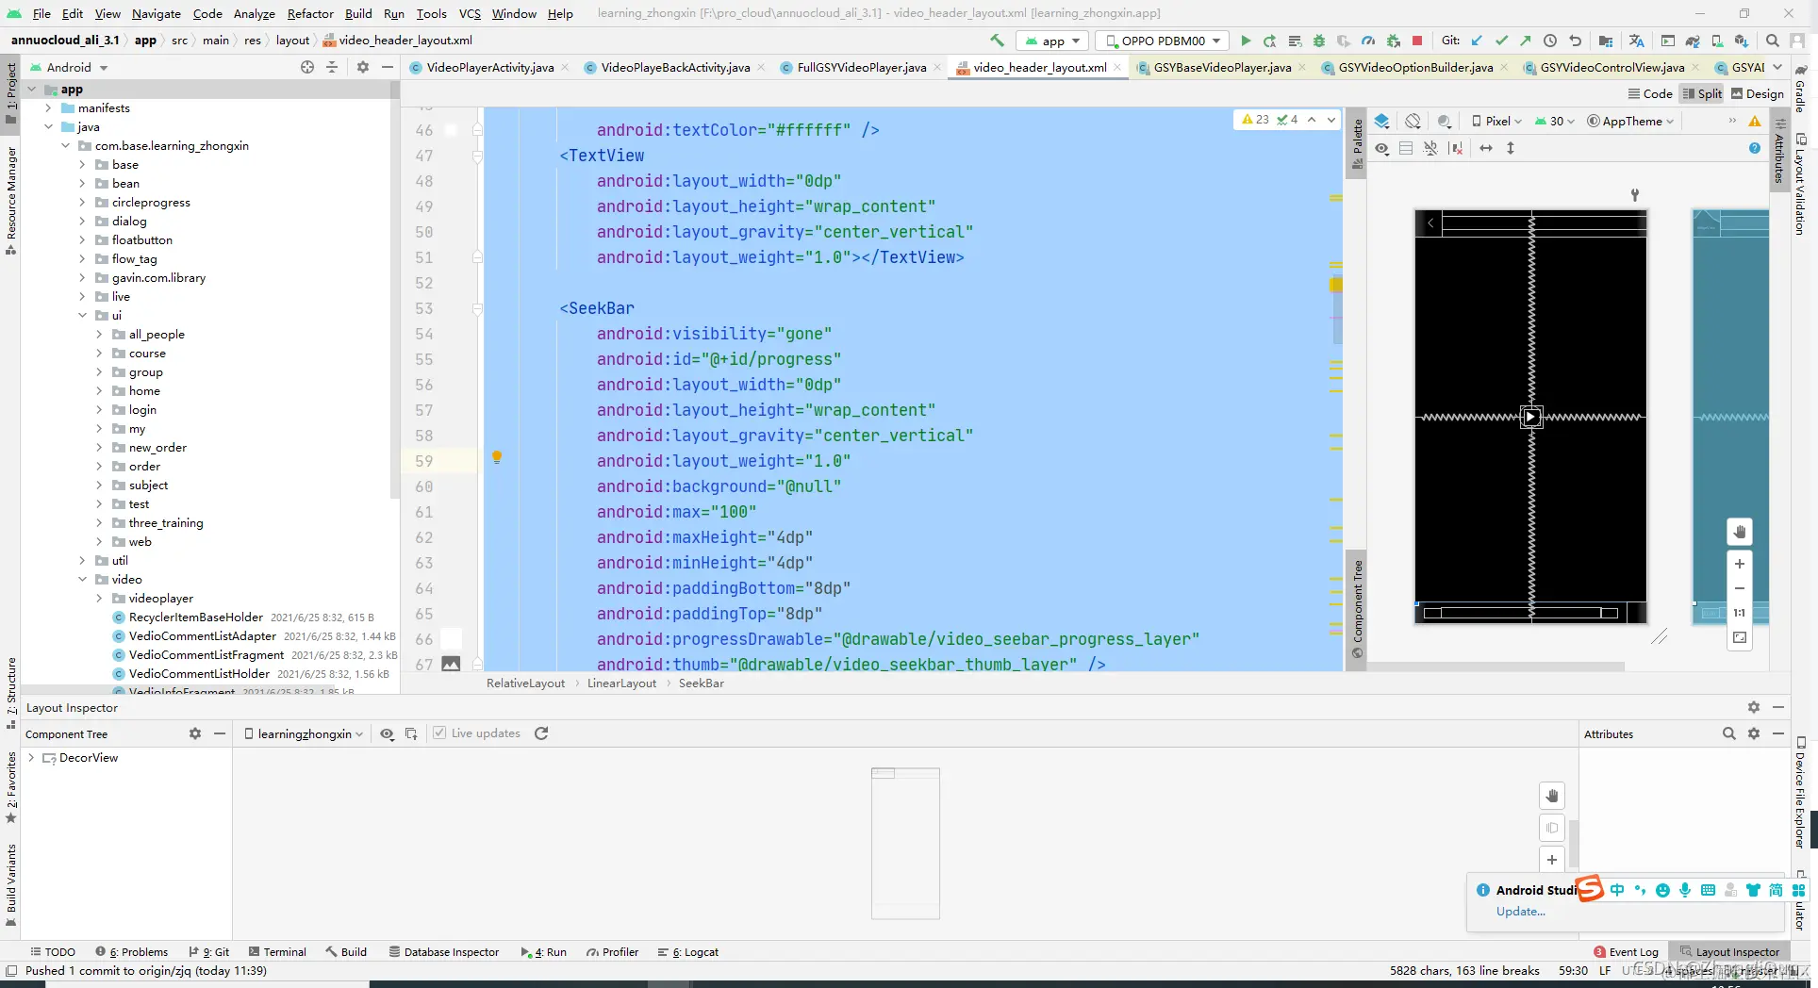This screenshot has height=988, width=1818.
Task: Switch editor to Split view mode
Action: tap(1702, 93)
